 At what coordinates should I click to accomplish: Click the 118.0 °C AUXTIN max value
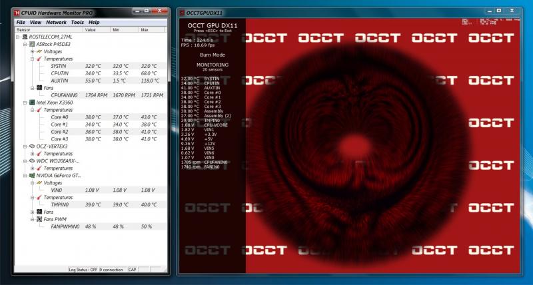click(x=150, y=81)
